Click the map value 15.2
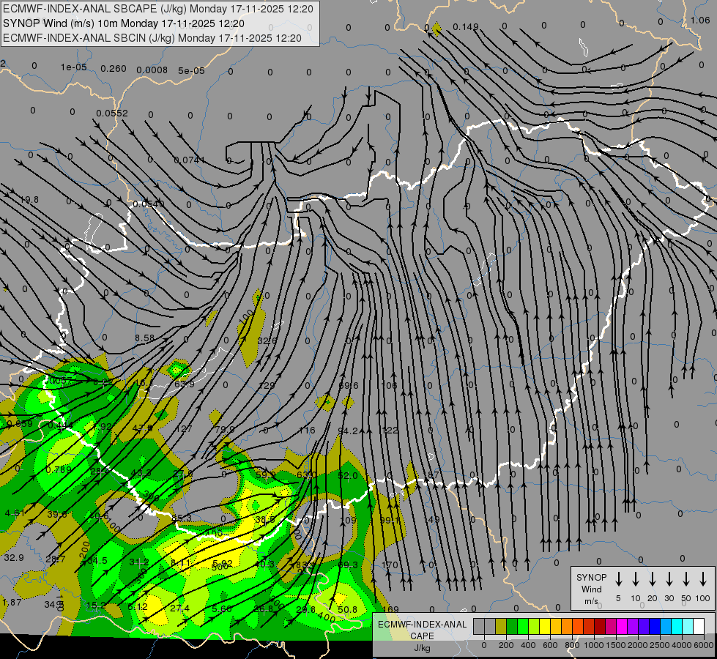The image size is (717, 659). (x=96, y=606)
